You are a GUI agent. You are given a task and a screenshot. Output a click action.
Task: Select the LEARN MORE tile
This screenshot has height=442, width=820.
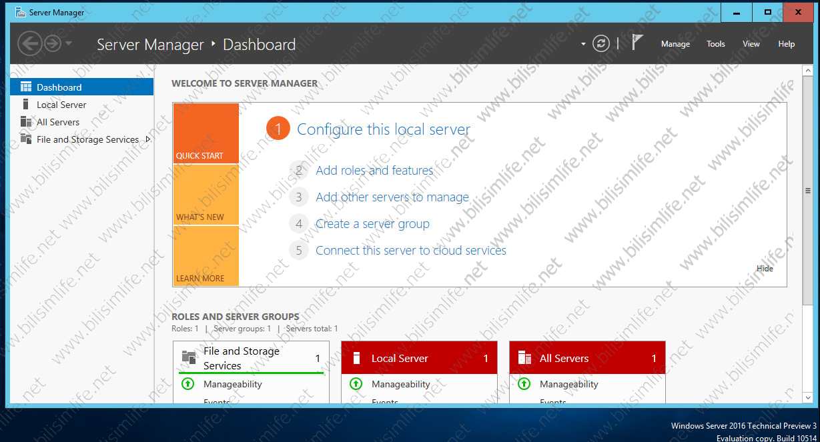click(206, 256)
